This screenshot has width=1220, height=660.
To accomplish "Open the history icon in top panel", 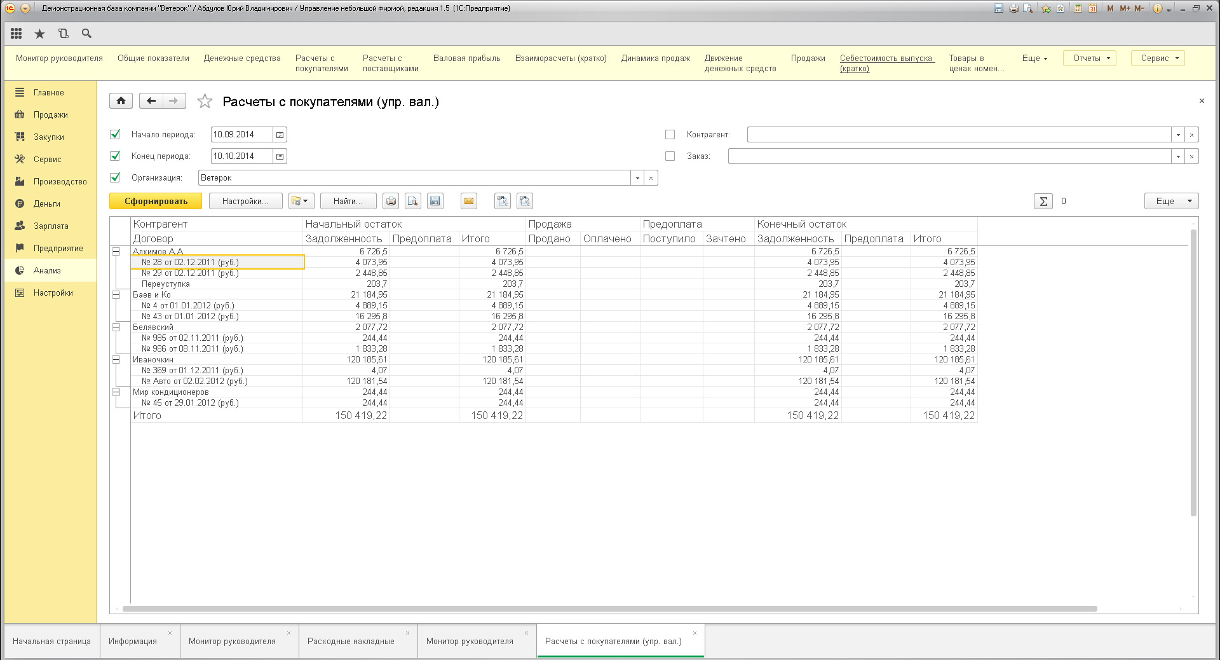I will point(63,34).
